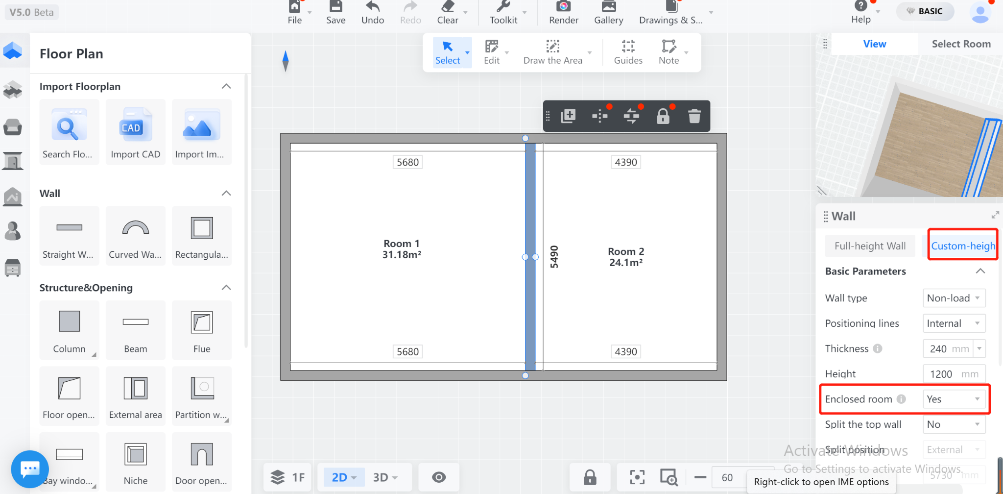The height and width of the screenshot is (494, 1003).
Task: Switch to Full-height Wall option
Action: tap(870, 246)
